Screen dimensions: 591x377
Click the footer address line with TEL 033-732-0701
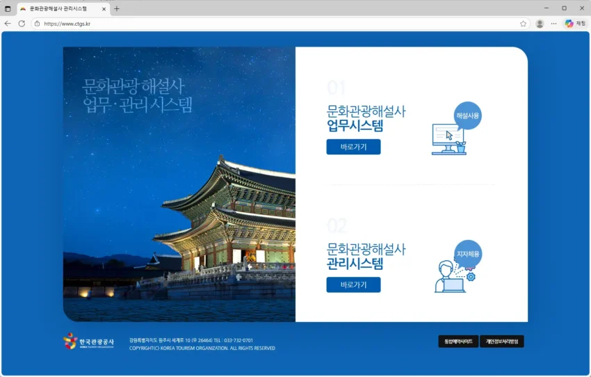[191, 340]
